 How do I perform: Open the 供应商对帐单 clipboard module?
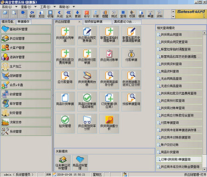(109, 58)
